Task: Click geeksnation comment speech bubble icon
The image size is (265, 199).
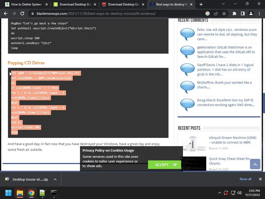Action: tap(187, 52)
